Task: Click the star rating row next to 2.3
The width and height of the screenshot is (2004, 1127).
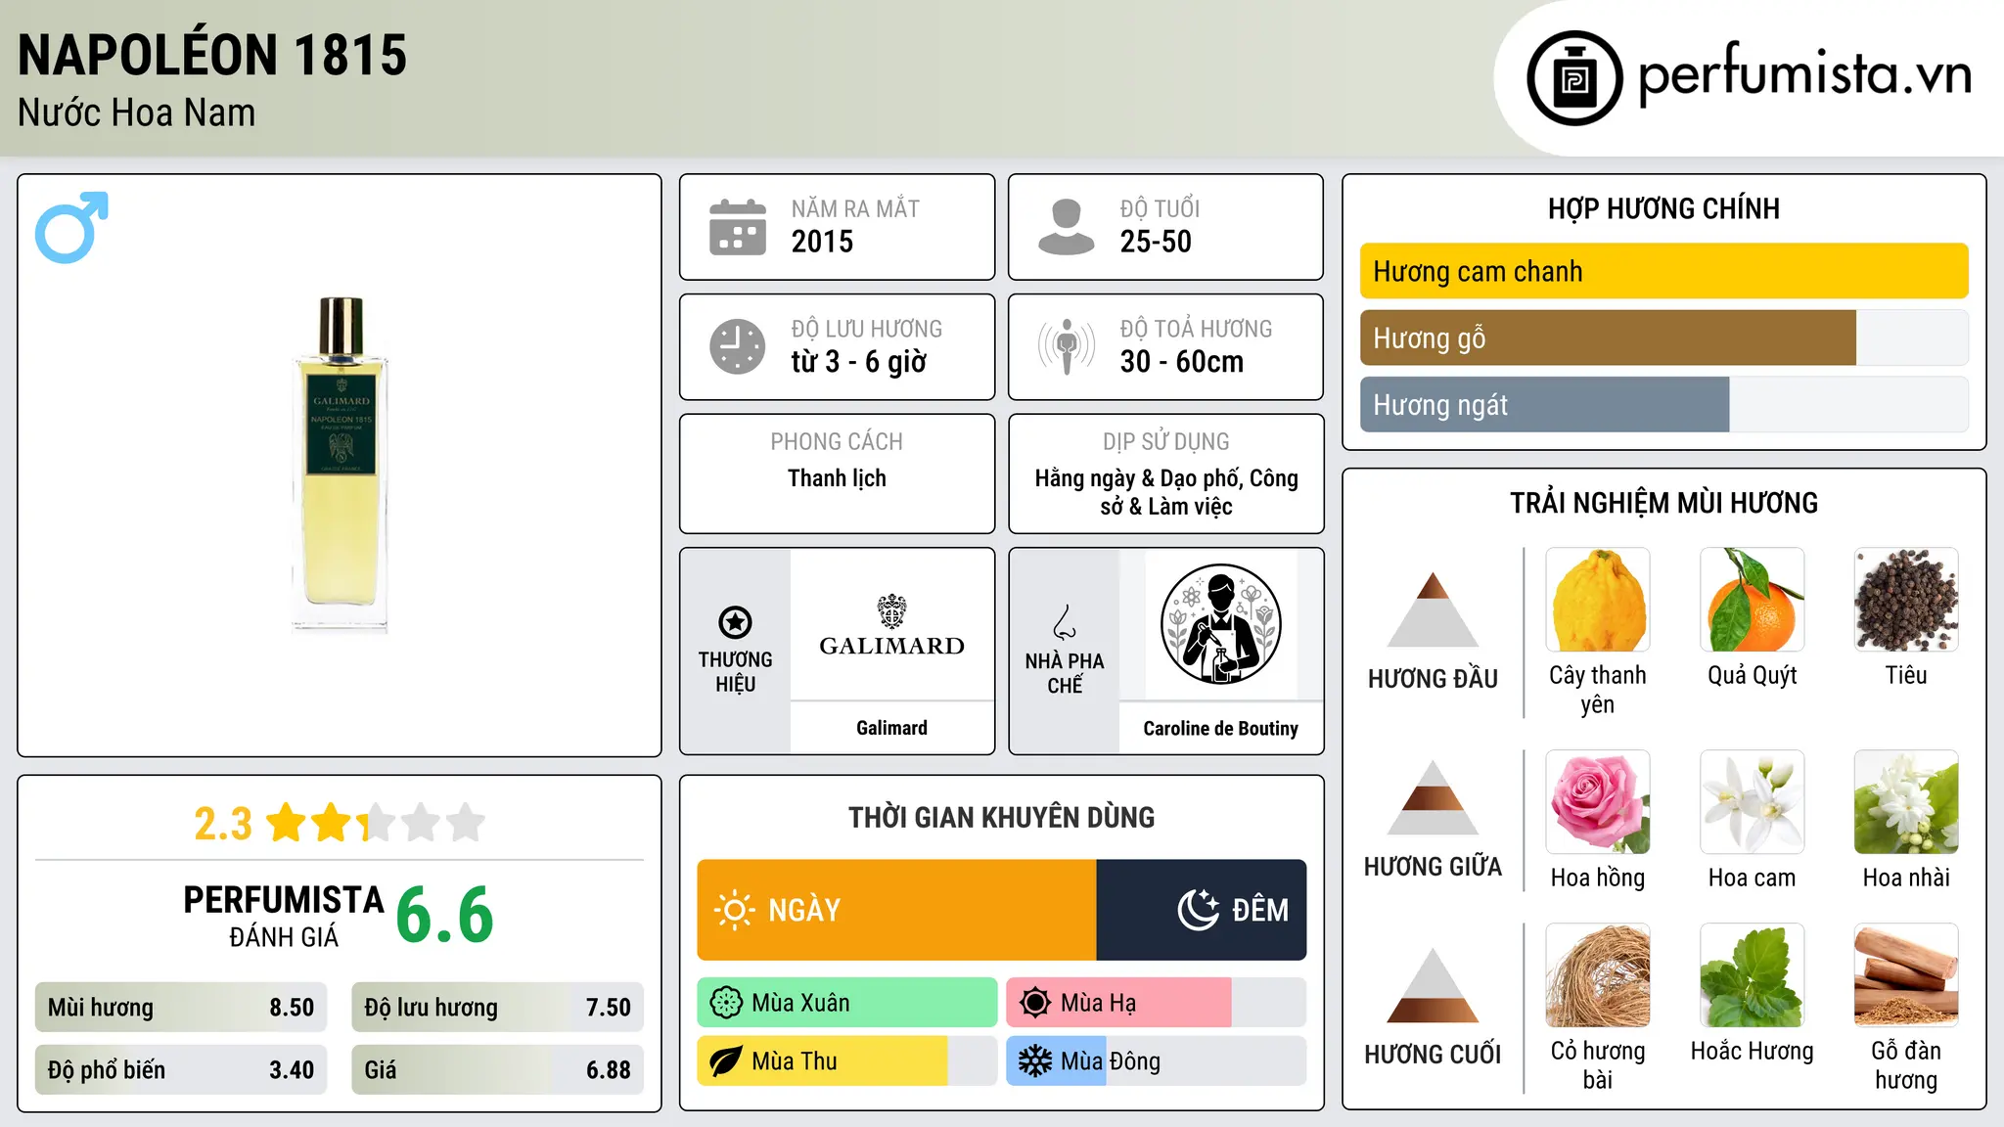Action: [x=376, y=823]
